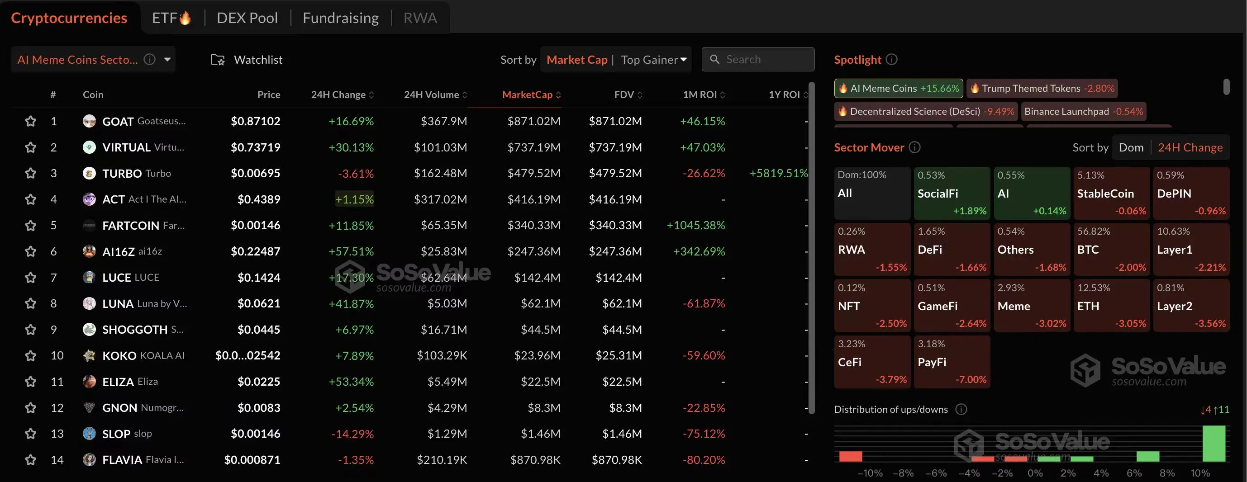
Task: Open the Fundraising tab
Action: click(340, 18)
